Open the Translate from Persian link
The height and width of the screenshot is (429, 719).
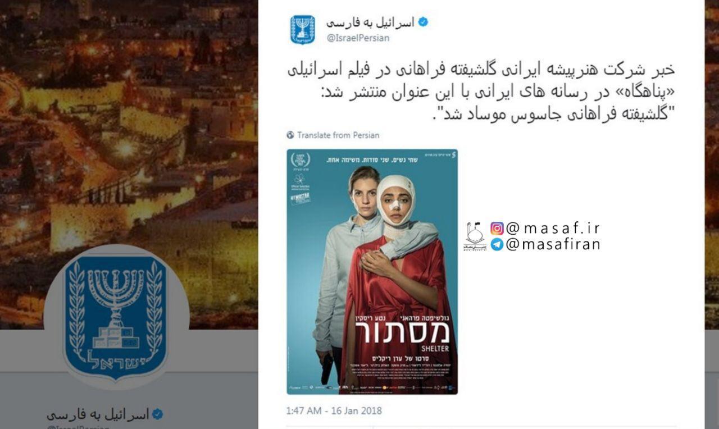coord(338,135)
